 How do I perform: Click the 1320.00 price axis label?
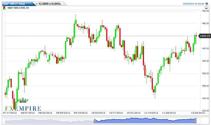point(205,111)
